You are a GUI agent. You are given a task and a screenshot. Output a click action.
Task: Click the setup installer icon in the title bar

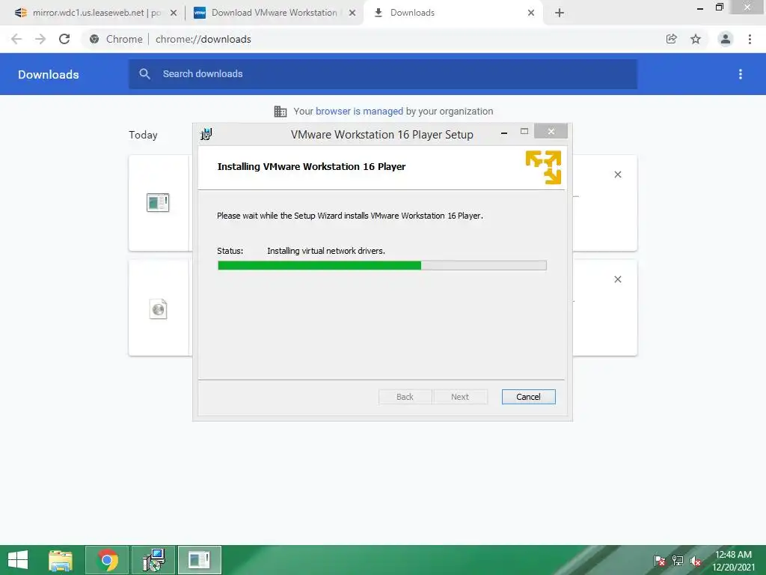point(206,134)
